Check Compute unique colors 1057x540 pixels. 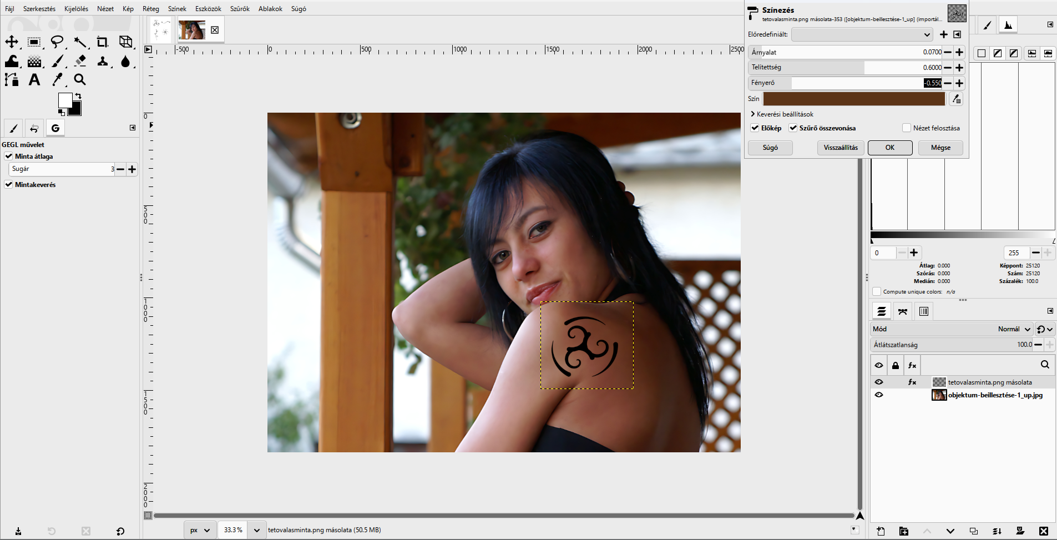[877, 291]
